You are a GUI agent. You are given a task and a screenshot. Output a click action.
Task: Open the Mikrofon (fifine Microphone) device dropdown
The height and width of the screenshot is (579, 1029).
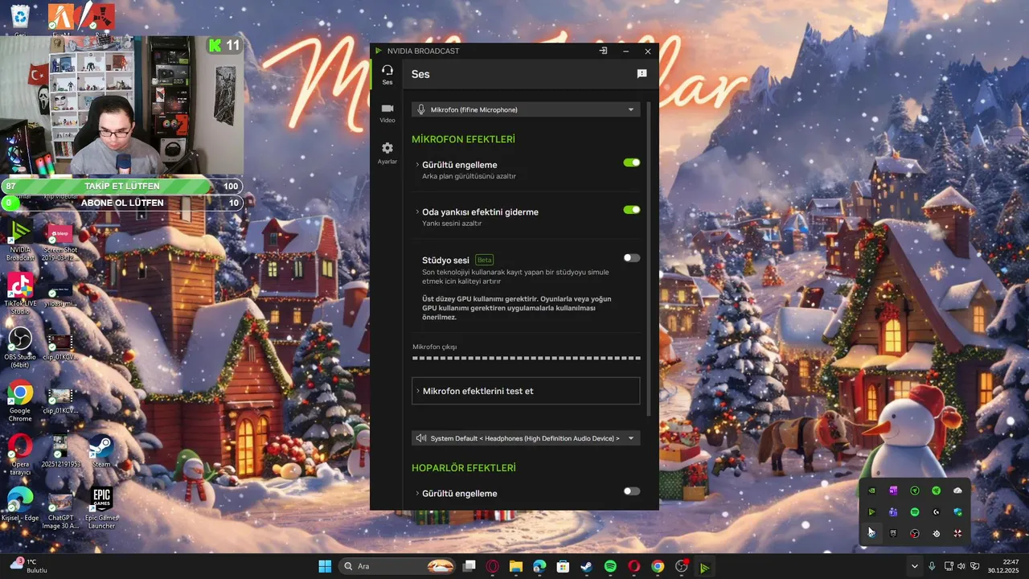[x=526, y=109]
